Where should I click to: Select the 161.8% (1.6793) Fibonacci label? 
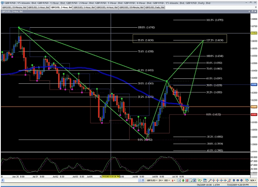215,20
